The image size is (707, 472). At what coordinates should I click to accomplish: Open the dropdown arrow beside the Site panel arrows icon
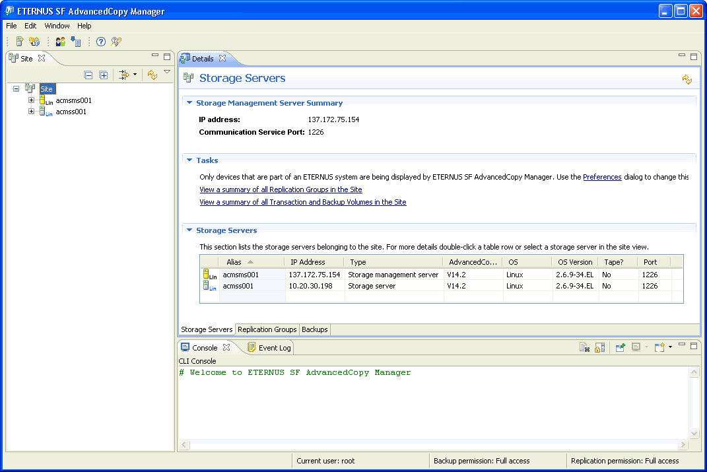click(x=135, y=75)
